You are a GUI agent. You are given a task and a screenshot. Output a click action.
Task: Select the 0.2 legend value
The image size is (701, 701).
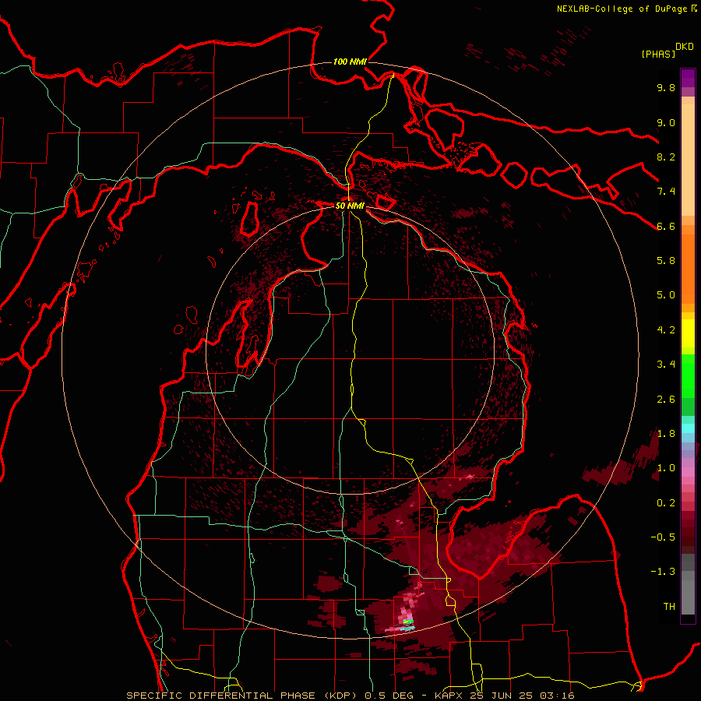[666, 503]
